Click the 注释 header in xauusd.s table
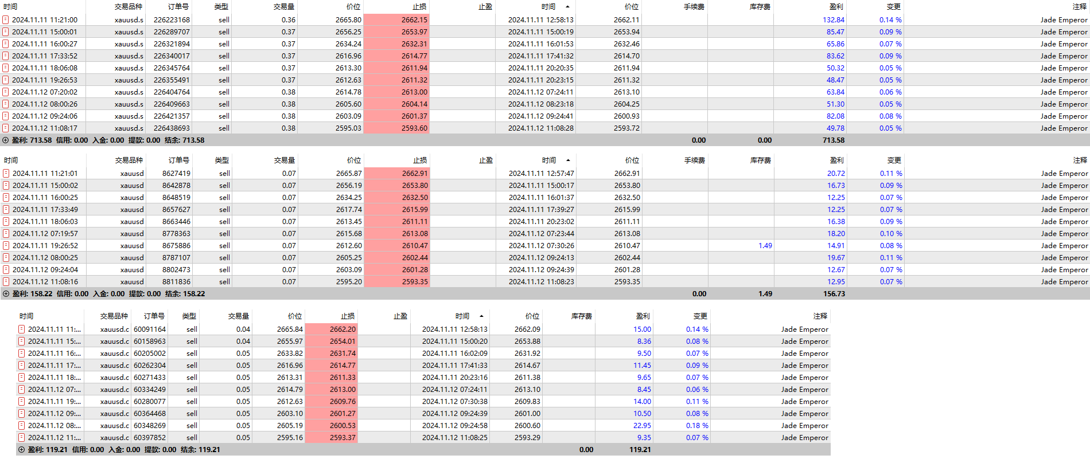The height and width of the screenshot is (459, 1090). pyautogui.click(x=1080, y=7)
